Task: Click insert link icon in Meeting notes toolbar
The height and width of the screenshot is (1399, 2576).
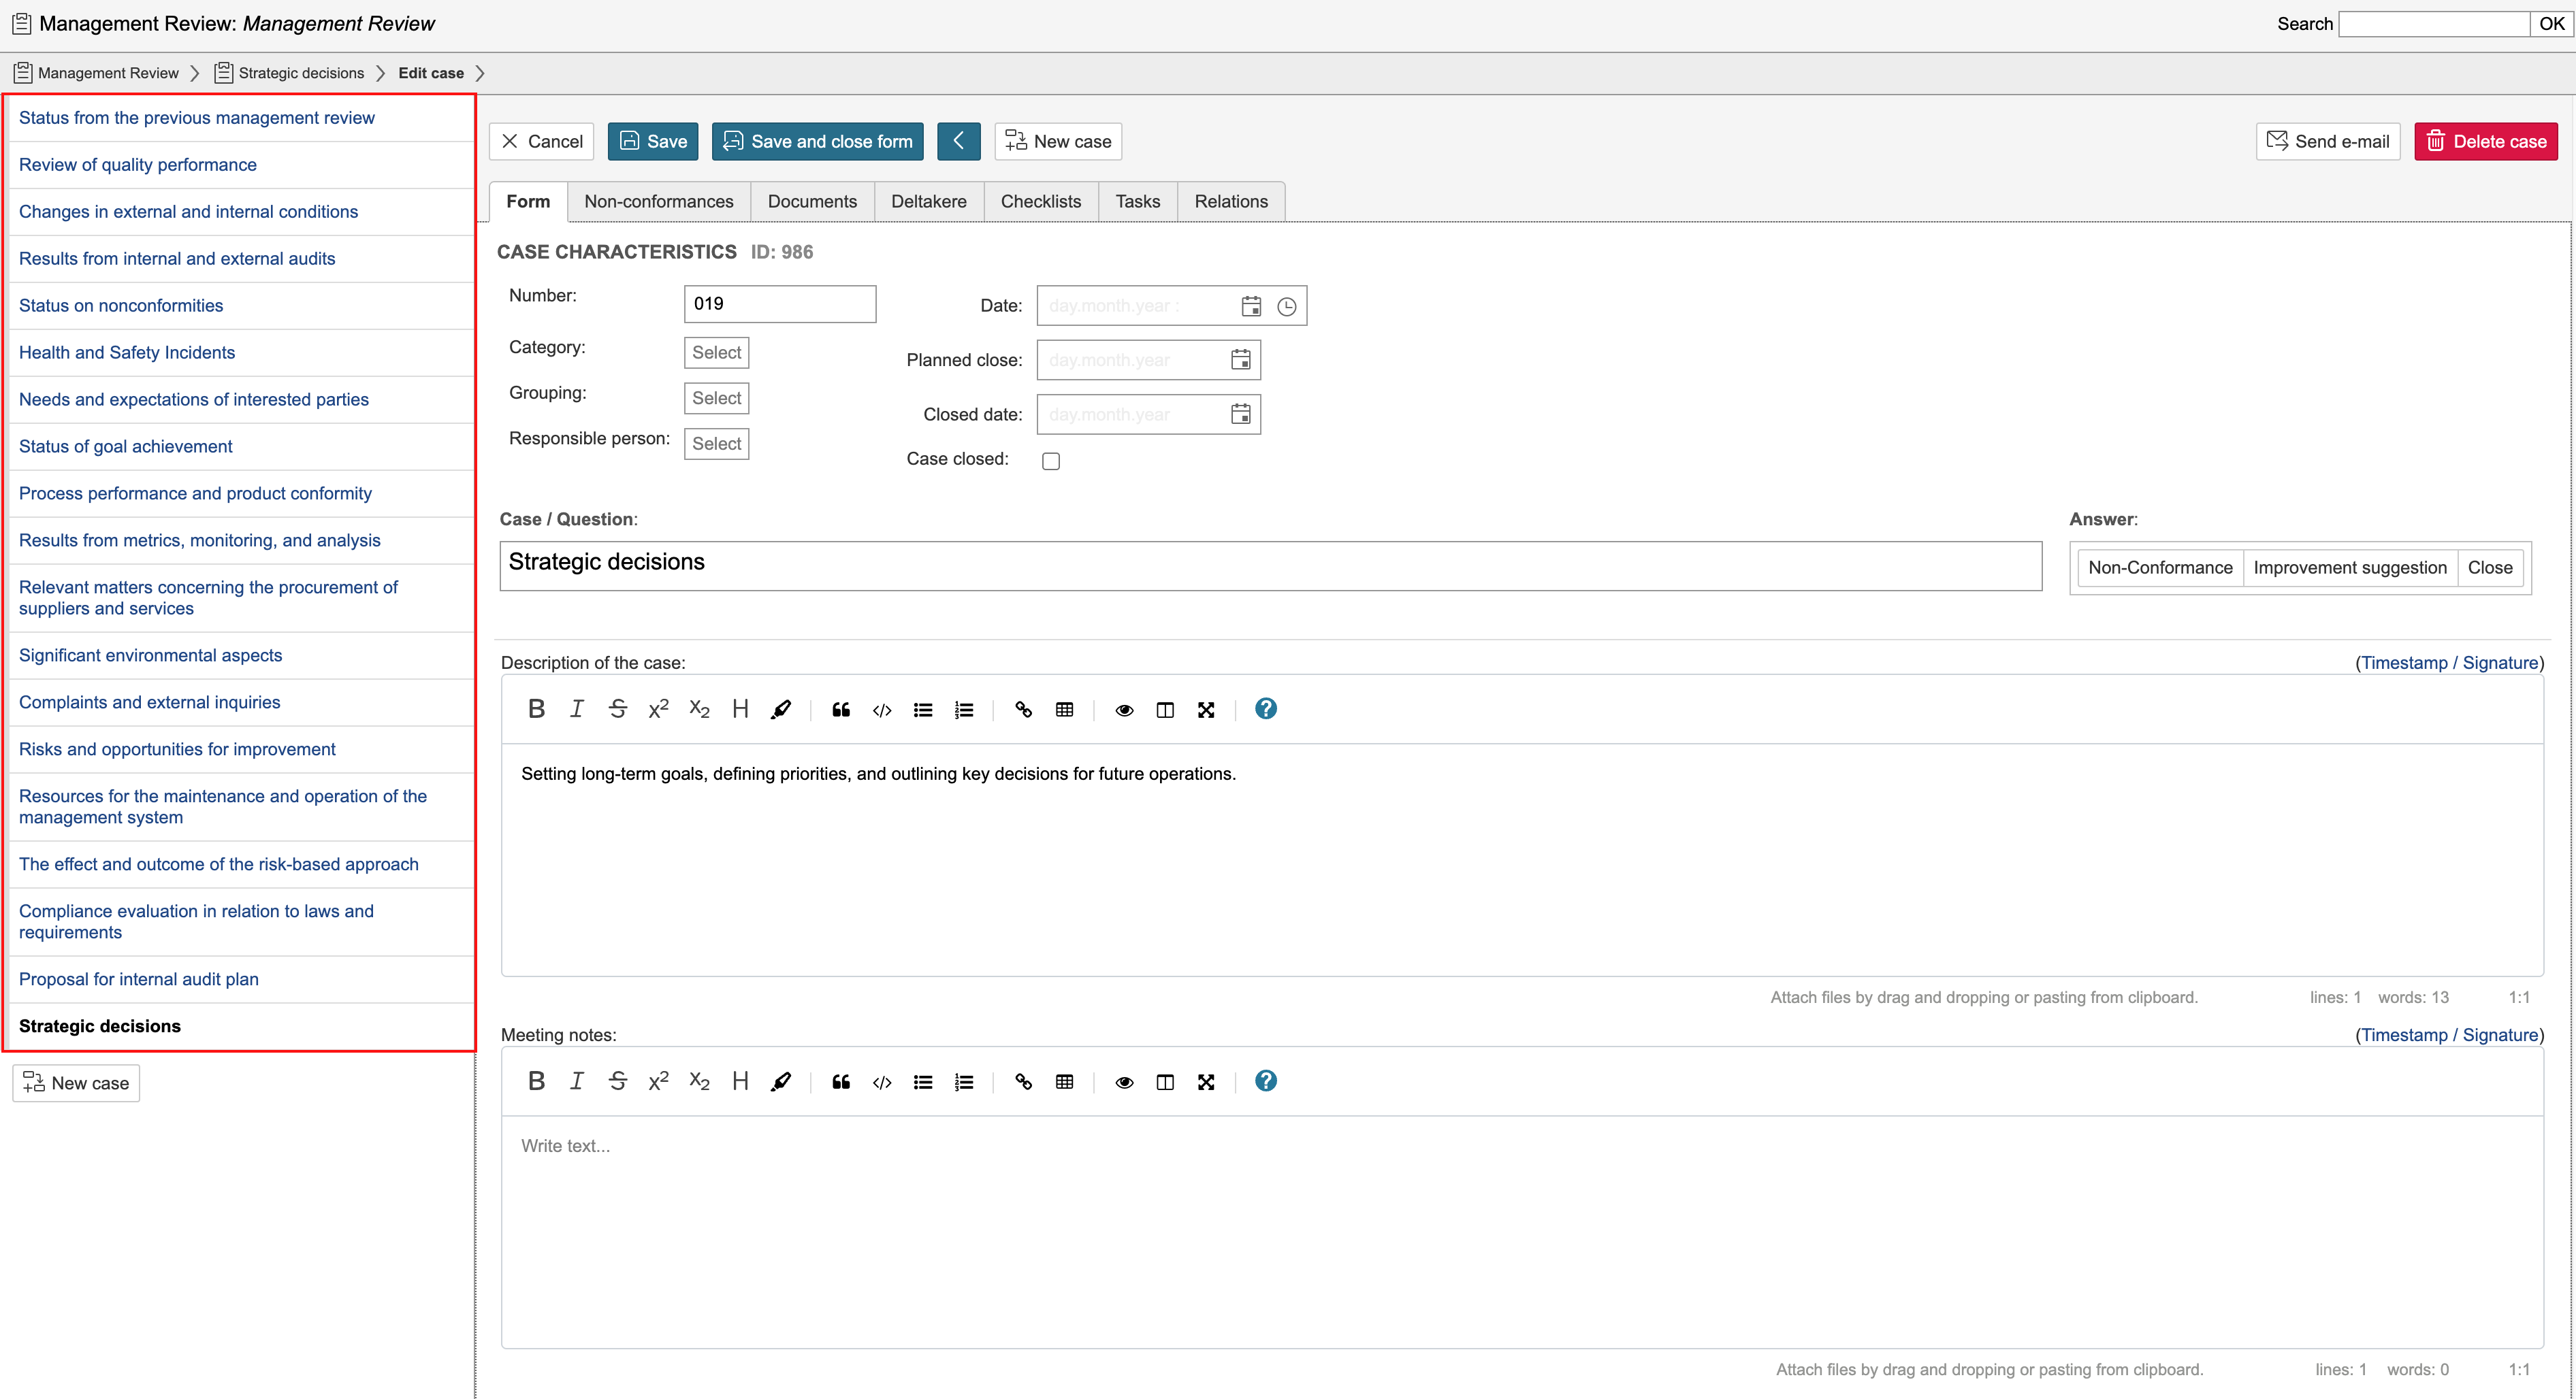Action: pos(1023,1082)
